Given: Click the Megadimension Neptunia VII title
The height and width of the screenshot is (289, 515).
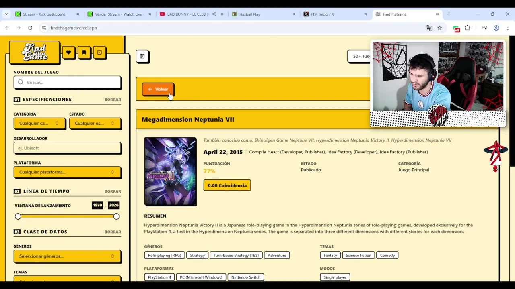Looking at the screenshot, I should (188, 119).
